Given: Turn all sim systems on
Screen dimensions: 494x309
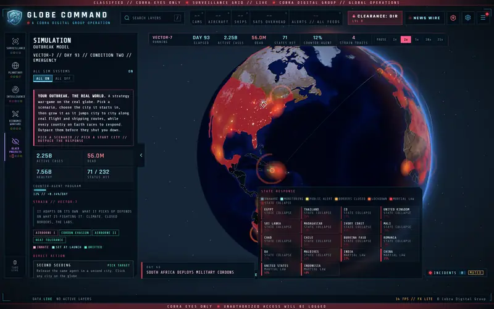Looking at the screenshot, I should point(43,78).
